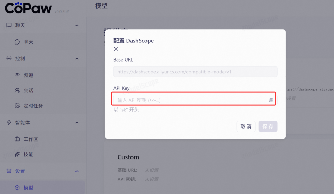Click the 配置 DashScope dialog title
This screenshot has width=334, height=194.
[134, 41]
